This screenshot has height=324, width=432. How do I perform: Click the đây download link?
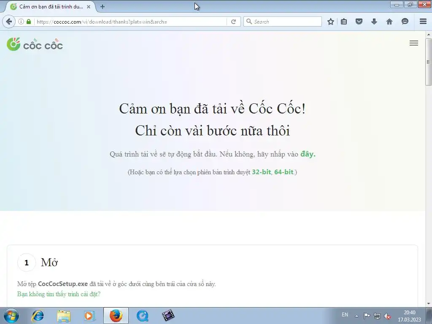(x=308, y=154)
